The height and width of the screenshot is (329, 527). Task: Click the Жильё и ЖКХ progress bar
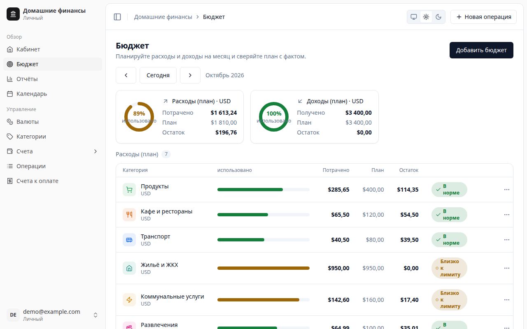263,268
